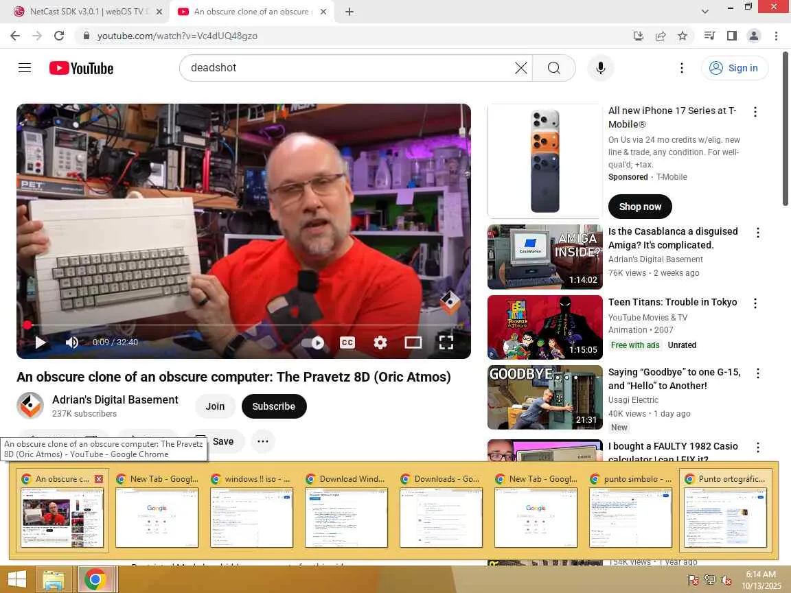The height and width of the screenshot is (593, 791).
Task: Open YouTube settings three-dot menu
Action: coord(682,68)
